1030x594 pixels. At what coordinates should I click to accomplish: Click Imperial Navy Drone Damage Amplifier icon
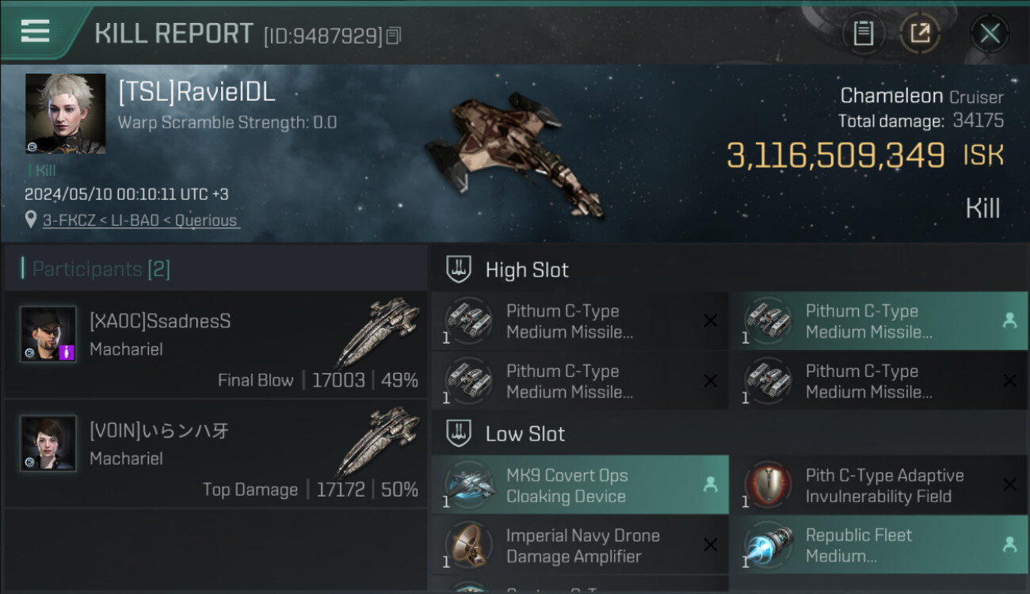click(x=470, y=545)
